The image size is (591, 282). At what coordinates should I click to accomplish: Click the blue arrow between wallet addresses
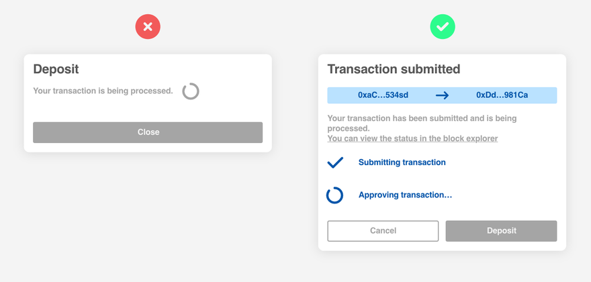[442, 95]
